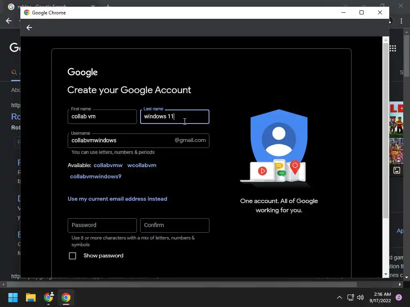410x307 pixels.
Task: Choose suggested username collabvmwindows9
Action: (96, 176)
